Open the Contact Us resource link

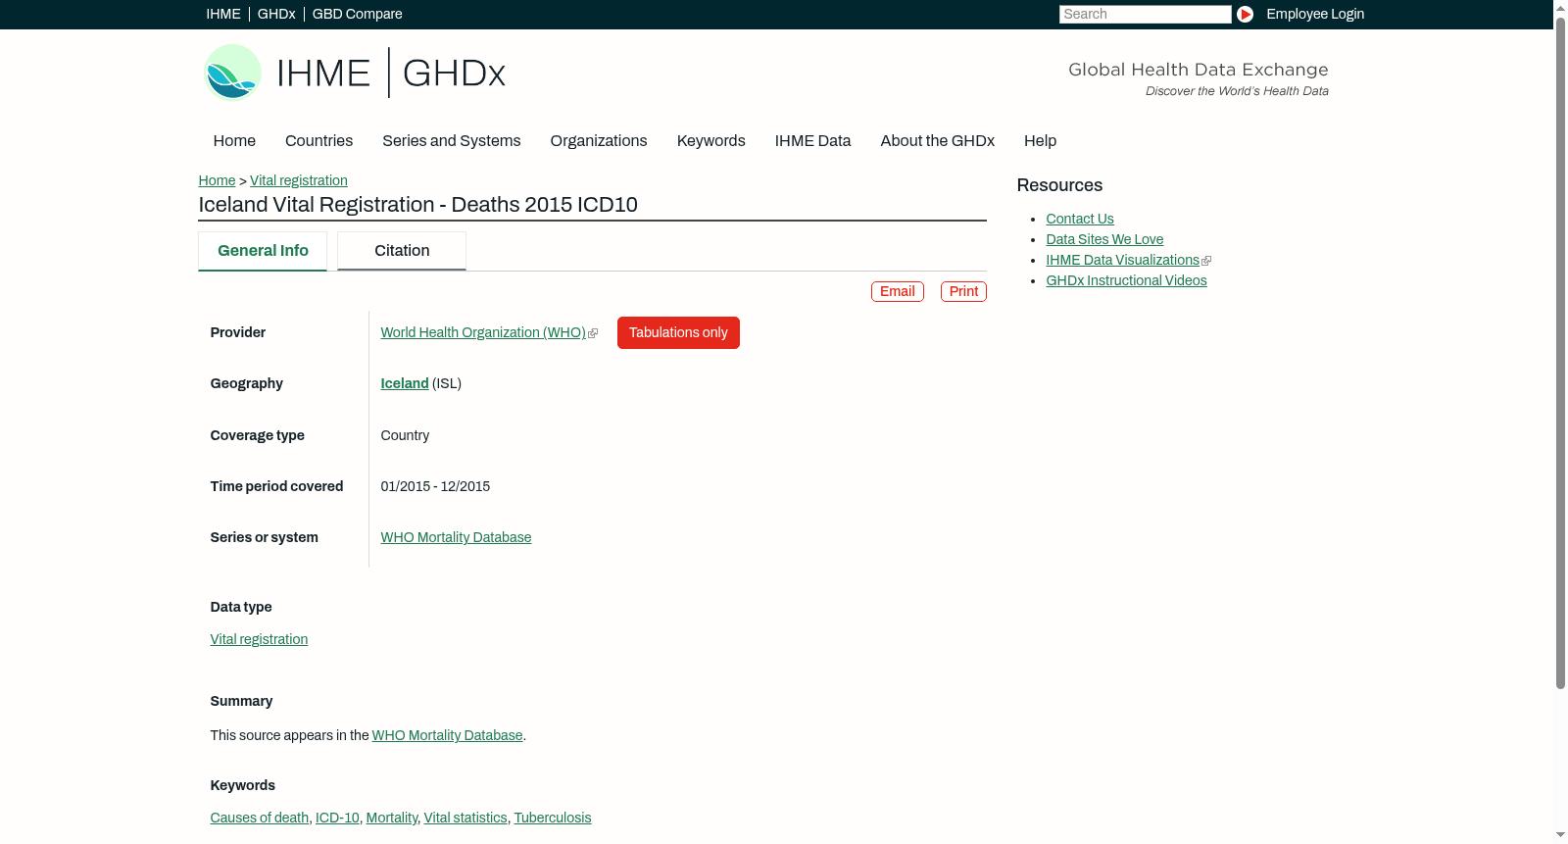coord(1080,219)
